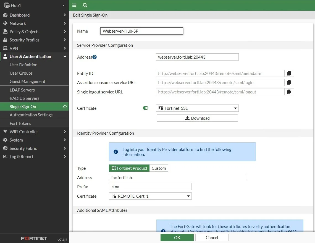315x243 pixels.
Task: Click the Dashboard gauge icon
Action: (5, 15)
